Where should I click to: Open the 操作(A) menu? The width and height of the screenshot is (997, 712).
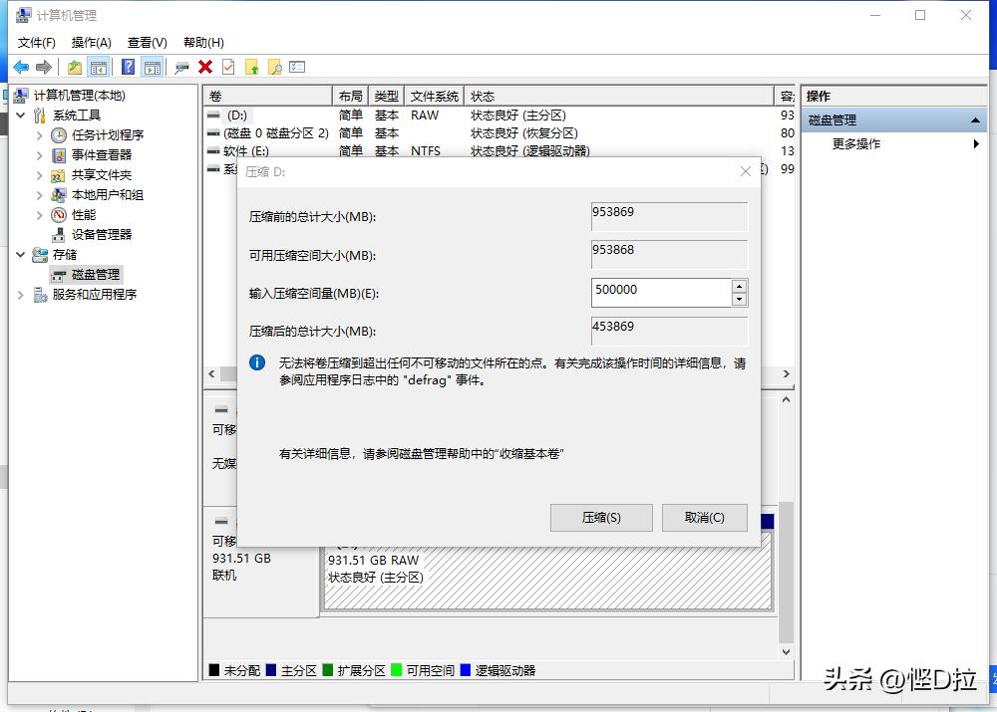point(91,42)
